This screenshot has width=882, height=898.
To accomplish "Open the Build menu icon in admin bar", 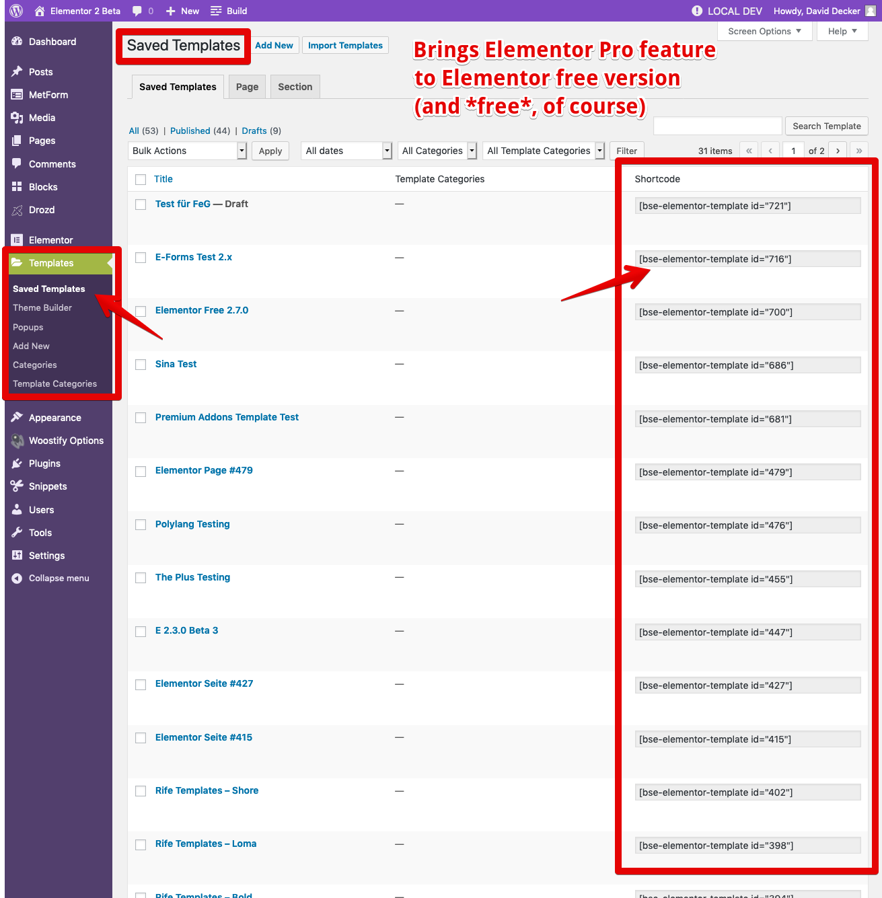I will pos(216,11).
